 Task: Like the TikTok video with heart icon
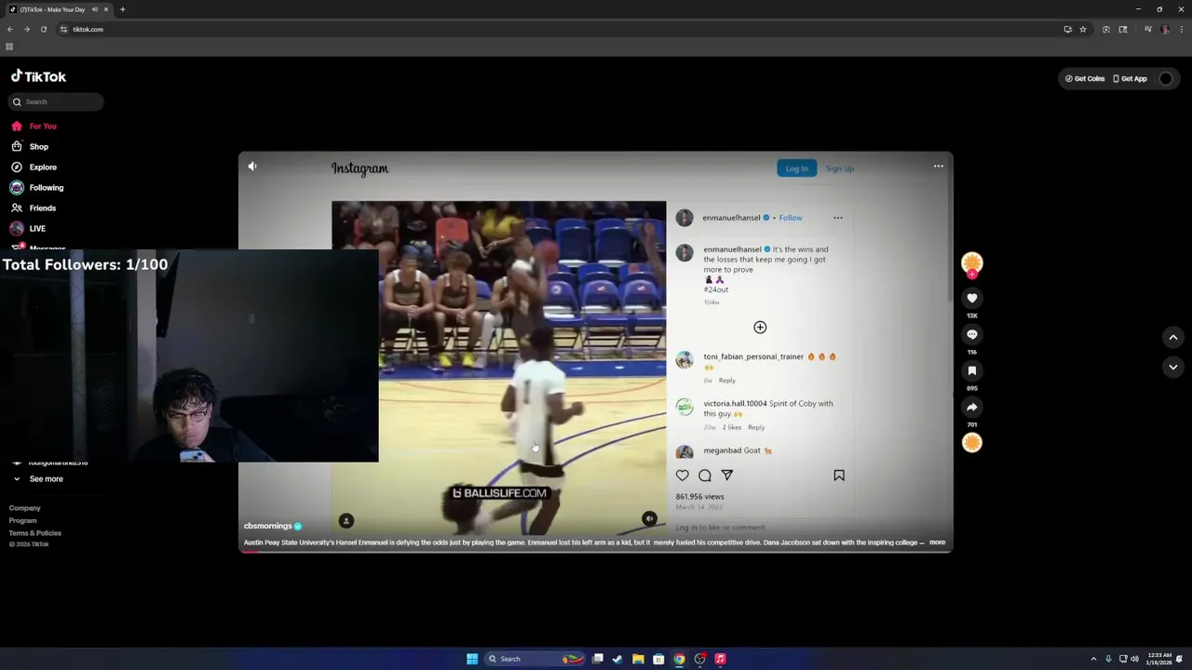tap(972, 298)
